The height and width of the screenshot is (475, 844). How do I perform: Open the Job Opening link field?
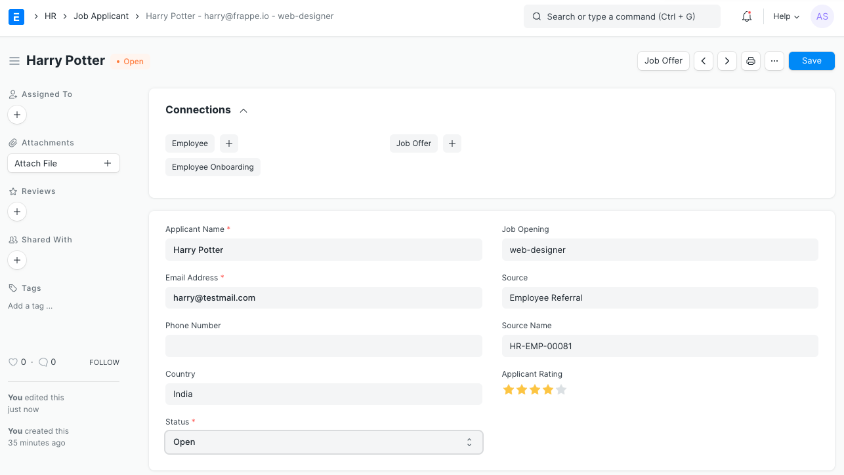point(660,250)
